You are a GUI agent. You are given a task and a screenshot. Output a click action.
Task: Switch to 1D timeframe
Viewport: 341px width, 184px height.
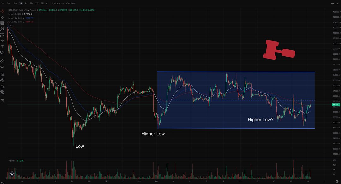tap(31, 3)
